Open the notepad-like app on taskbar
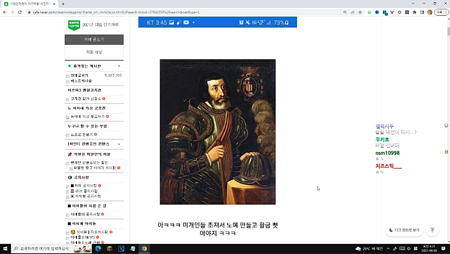This screenshot has height=254, width=450. pyautogui.click(x=133, y=248)
